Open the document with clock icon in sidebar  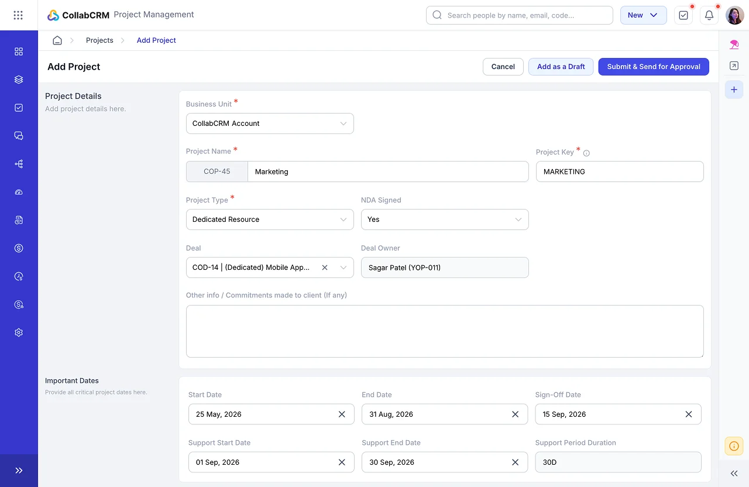(x=19, y=220)
